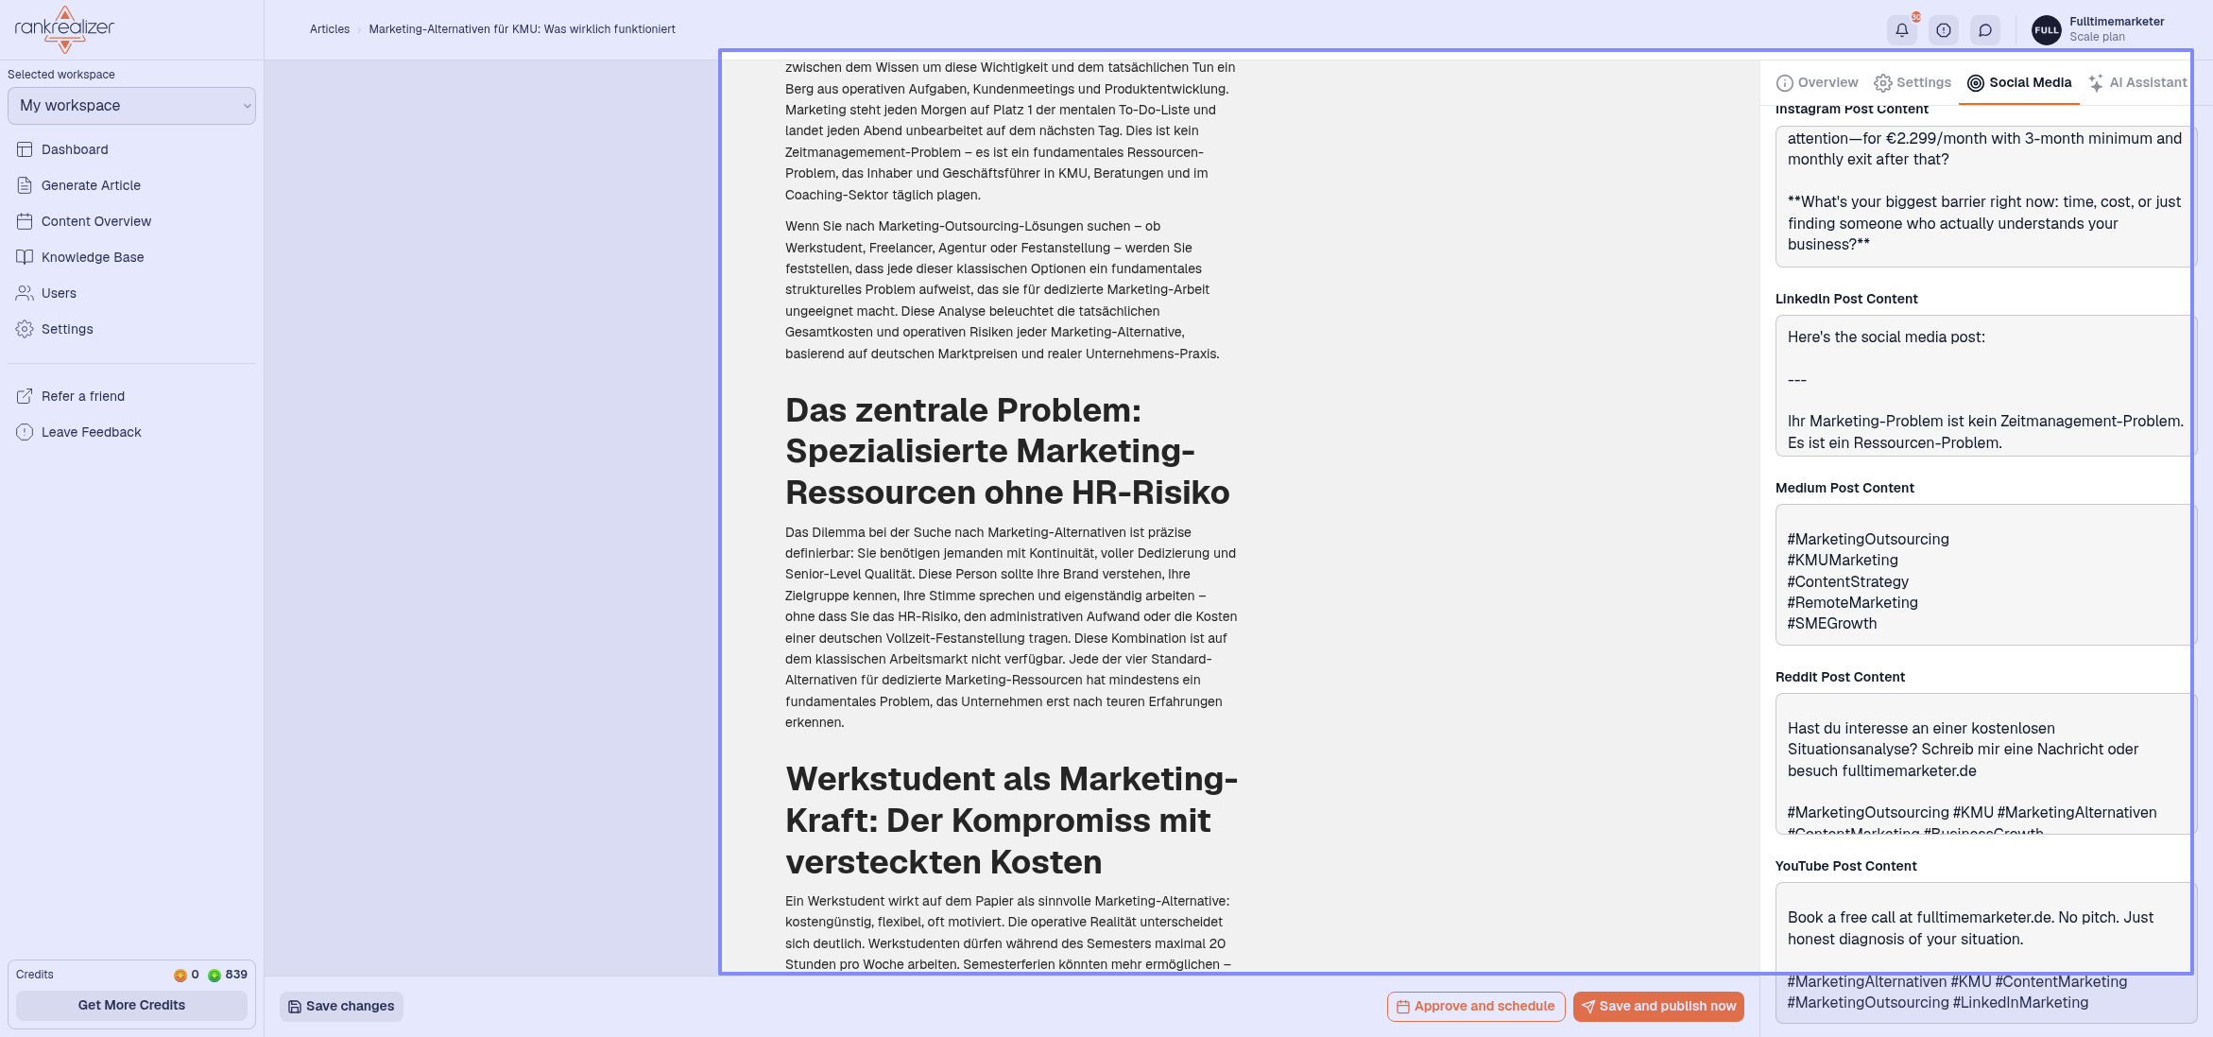This screenshot has height=1037, width=2213.
Task: Click the info alert icon in header
Action: coord(1944,30)
